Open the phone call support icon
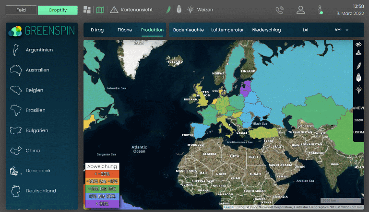 coord(280,10)
